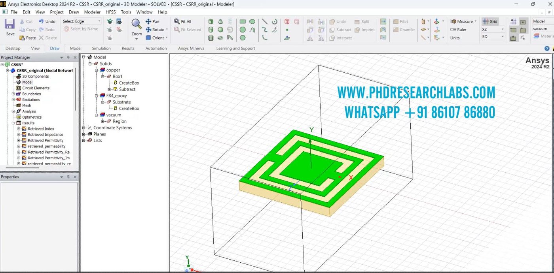Select Retrieved Impedance result
Viewport: 554px width, 273px height.
click(45, 135)
